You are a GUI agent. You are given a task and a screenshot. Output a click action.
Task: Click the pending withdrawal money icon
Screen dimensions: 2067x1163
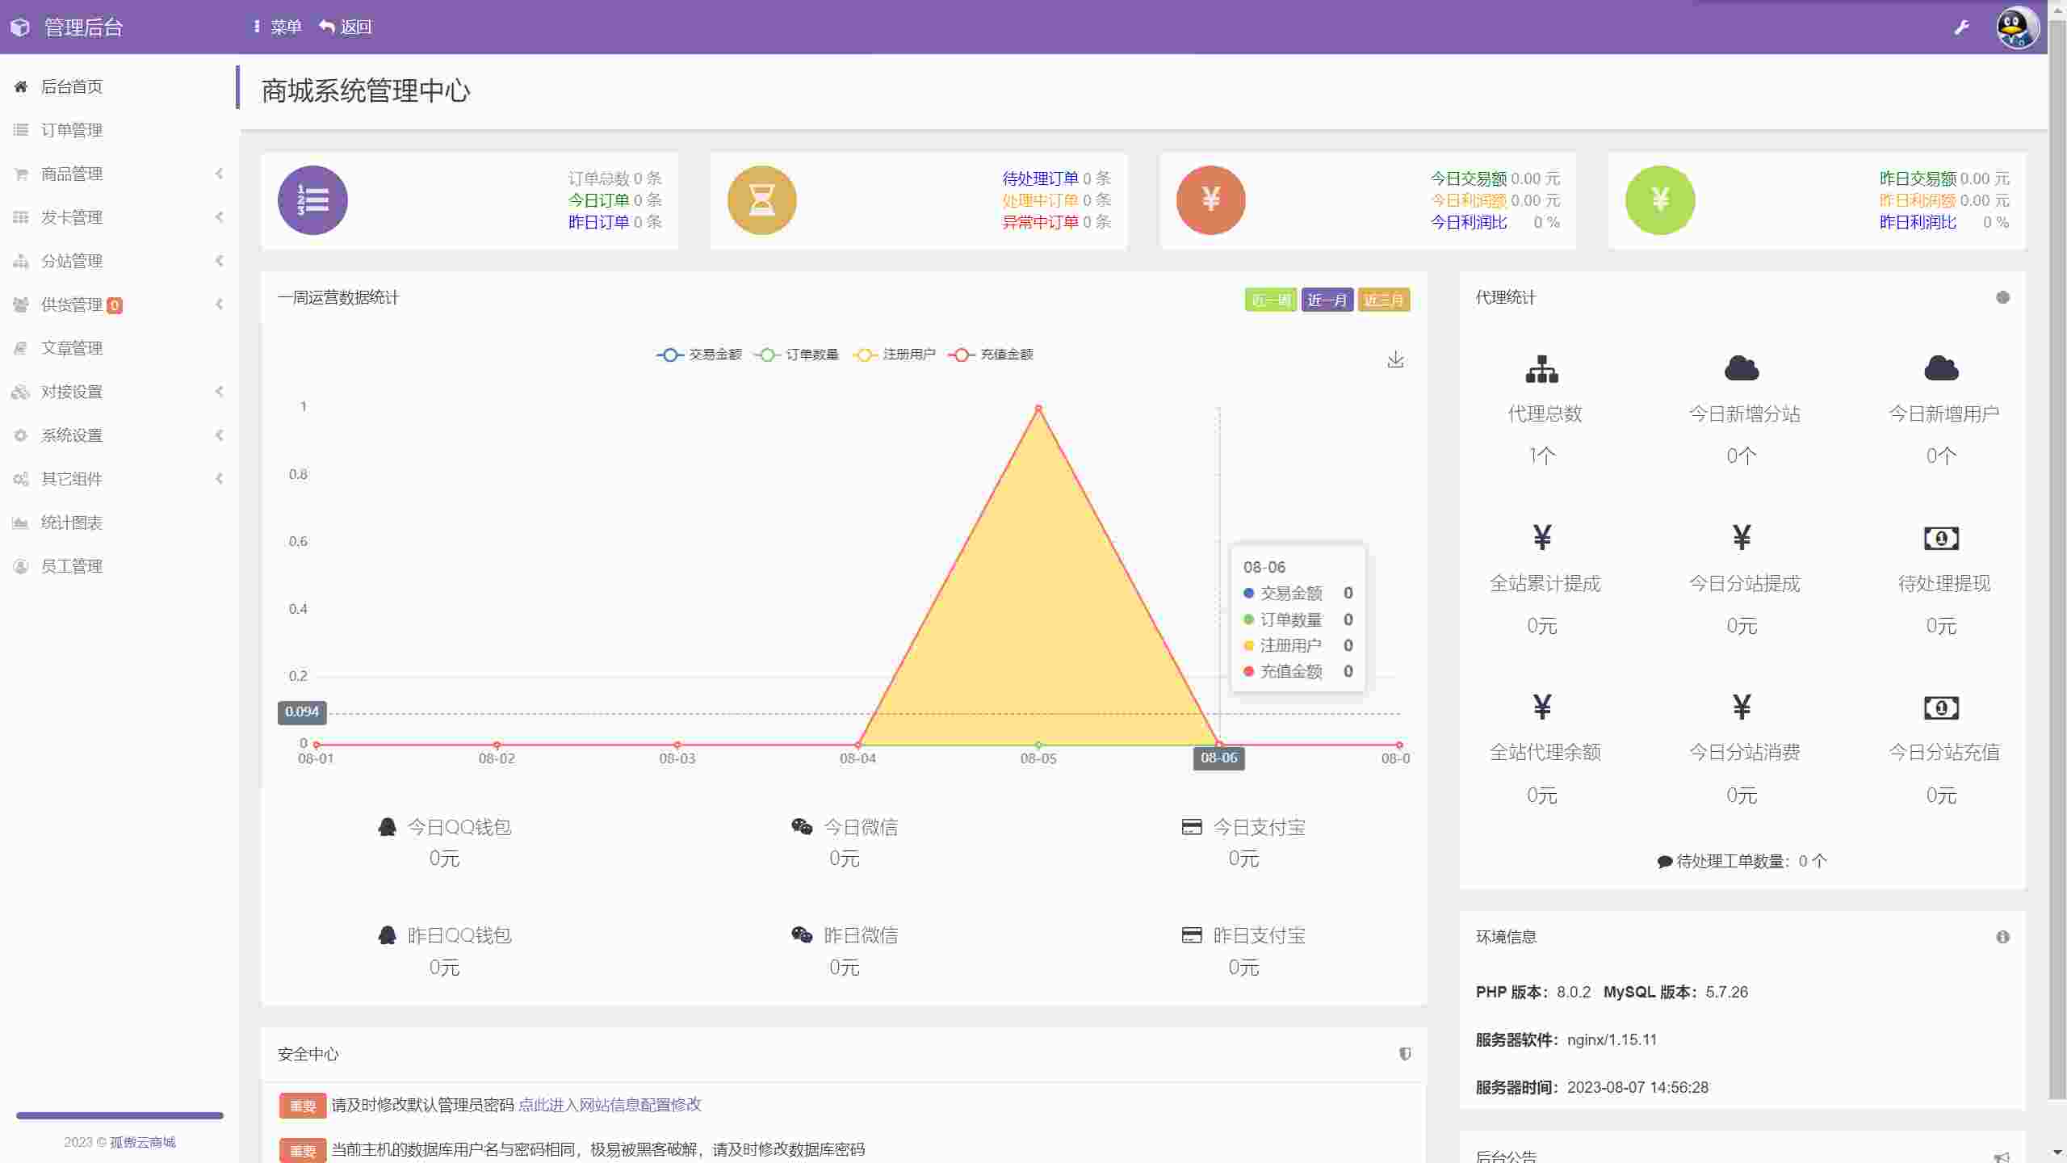point(1941,538)
